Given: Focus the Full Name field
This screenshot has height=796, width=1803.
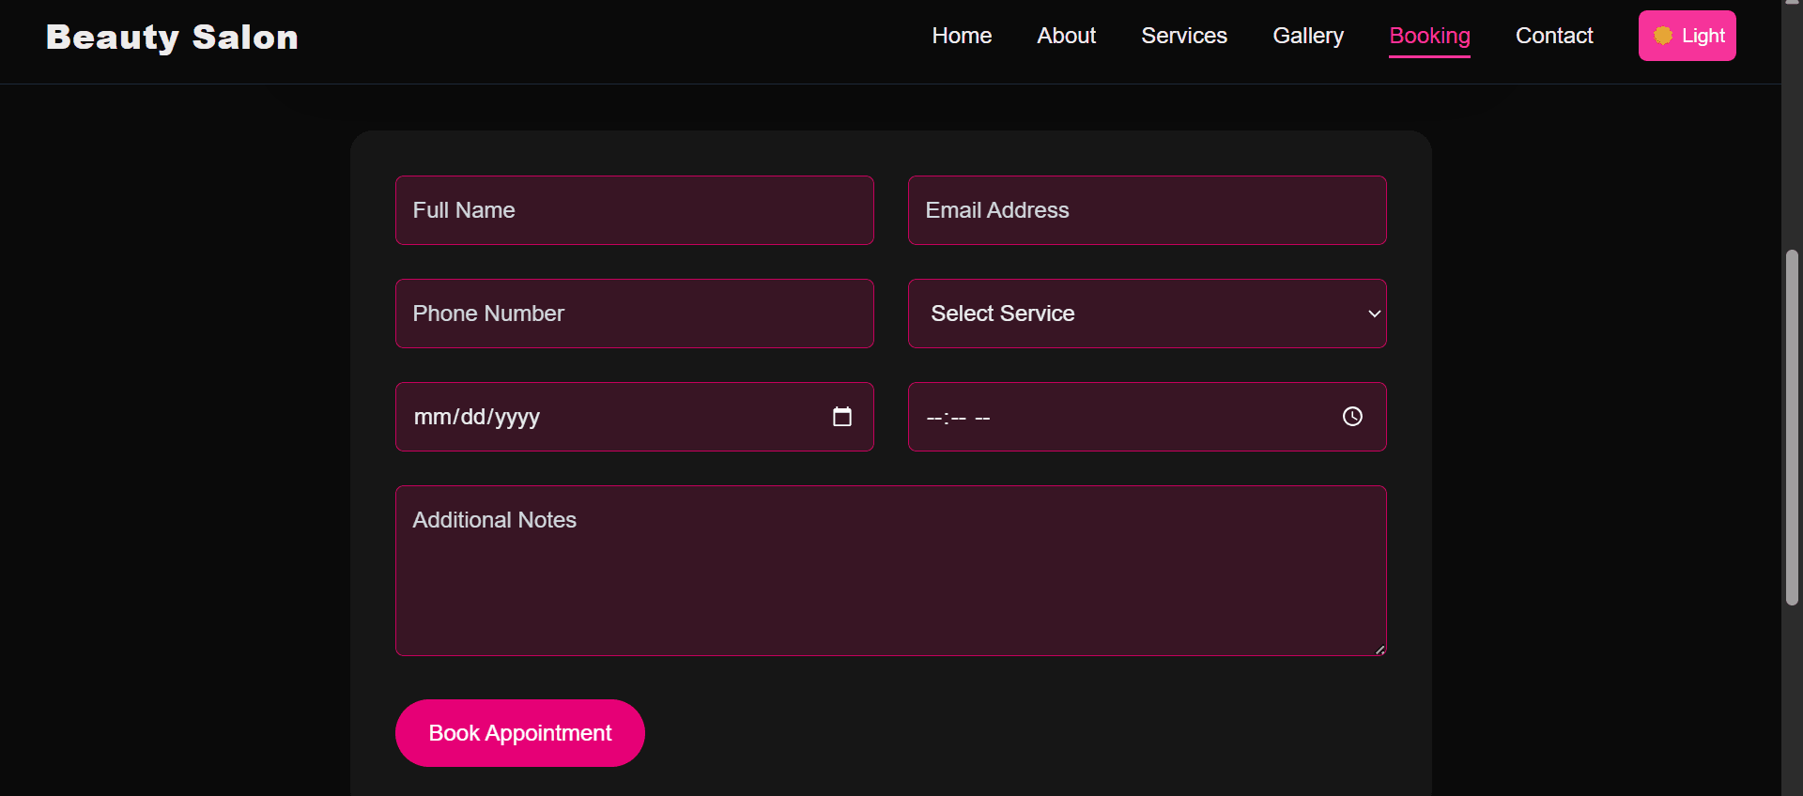Looking at the screenshot, I should click(634, 210).
